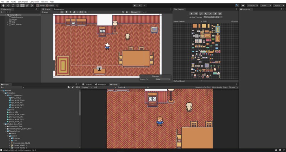Select the Tile Palette paintbrush tool
The height and width of the screenshot is (152, 286).
point(201,14)
